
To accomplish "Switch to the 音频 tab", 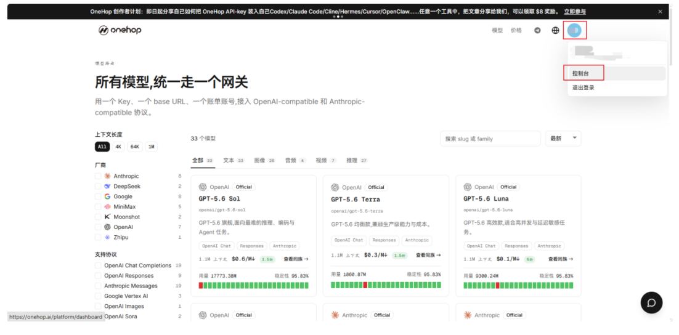I will tap(295, 160).
